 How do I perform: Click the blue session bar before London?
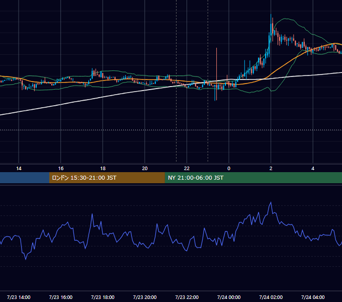[x=25, y=178]
